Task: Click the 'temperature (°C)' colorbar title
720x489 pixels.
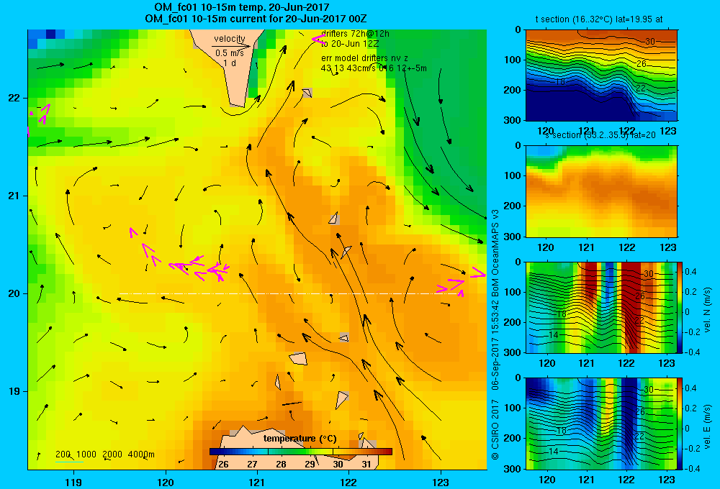Action: pyautogui.click(x=300, y=439)
